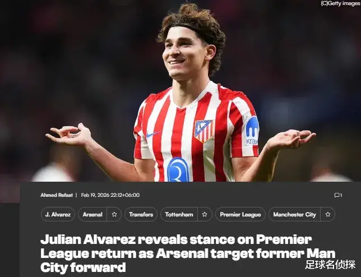Toggle the favorite star next to Manchester City
Viewport: 361px width, 277px height.
328,214
